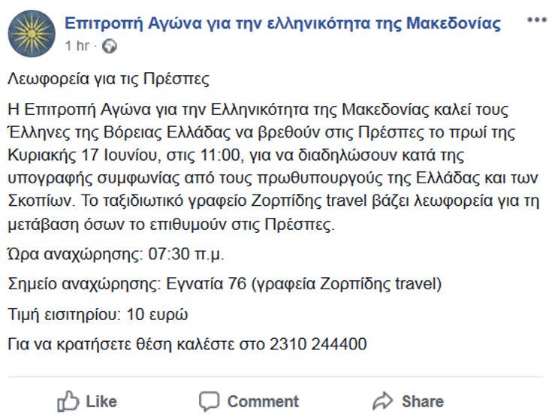Click the speech bubble Comment icon

209,401
